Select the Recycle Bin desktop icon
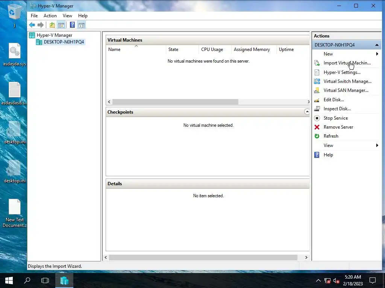Viewport: 385px width, 288px height. tap(14, 15)
